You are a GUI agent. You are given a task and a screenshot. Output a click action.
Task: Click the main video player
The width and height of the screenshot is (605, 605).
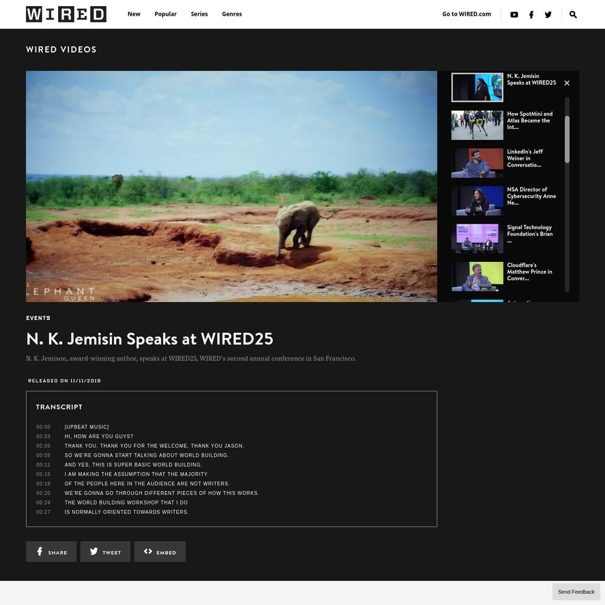click(232, 186)
